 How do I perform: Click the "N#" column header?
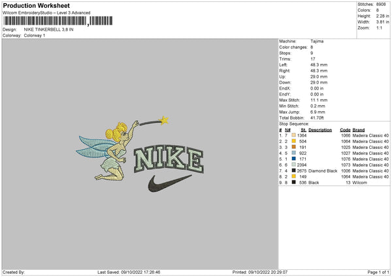click(287, 130)
